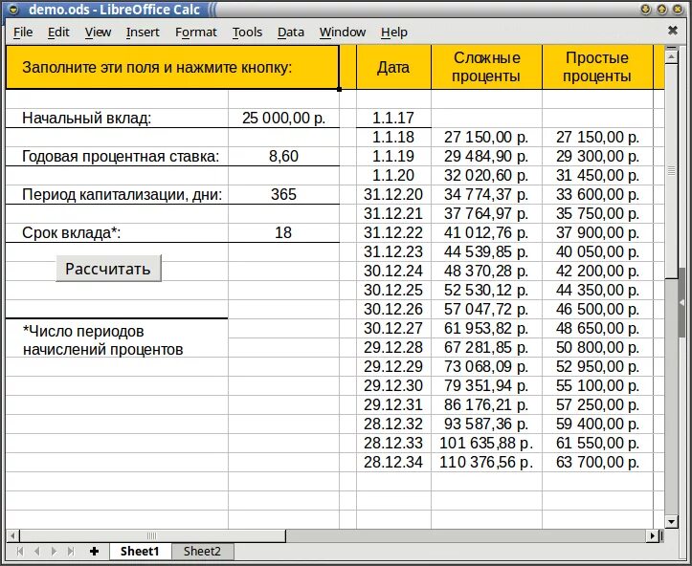Select simple value 50 800,00 р.

coord(597,347)
